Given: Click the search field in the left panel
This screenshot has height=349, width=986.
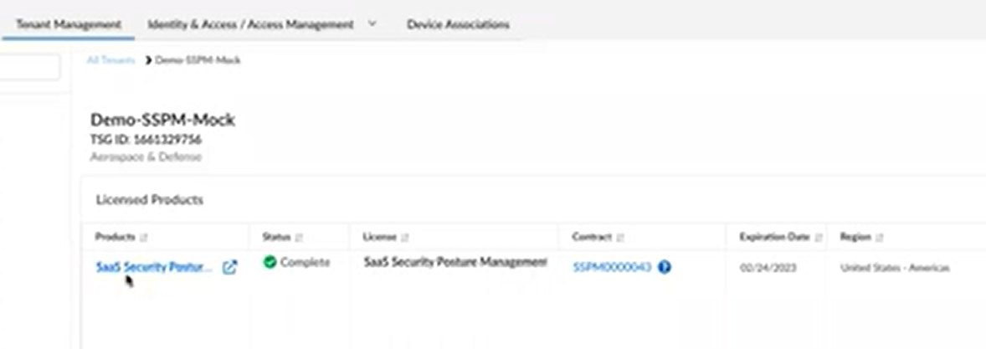Looking at the screenshot, I should tap(29, 68).
